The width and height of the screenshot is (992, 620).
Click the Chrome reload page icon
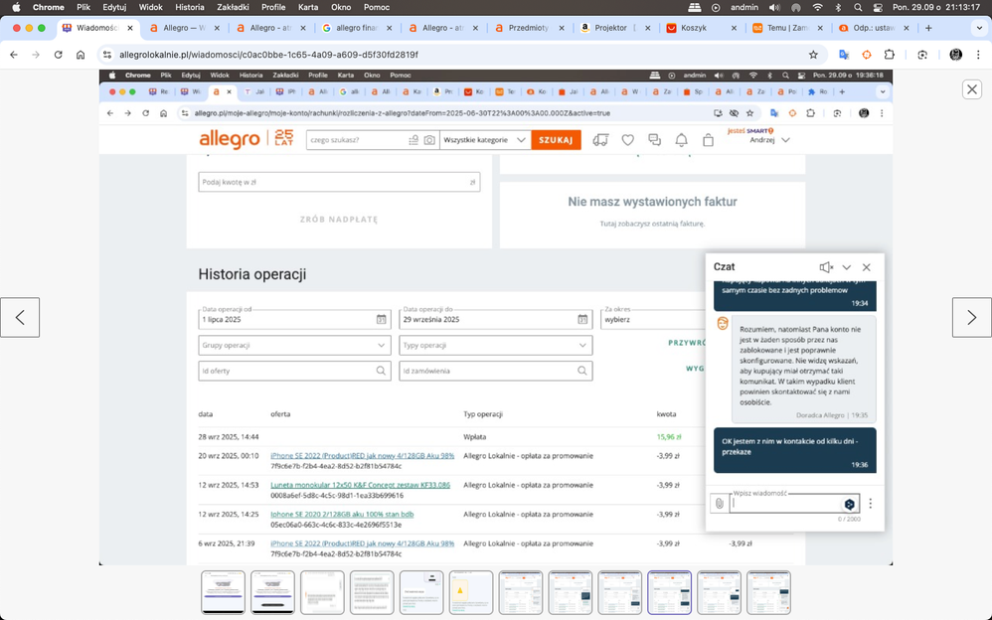click(x=59, y=55)
